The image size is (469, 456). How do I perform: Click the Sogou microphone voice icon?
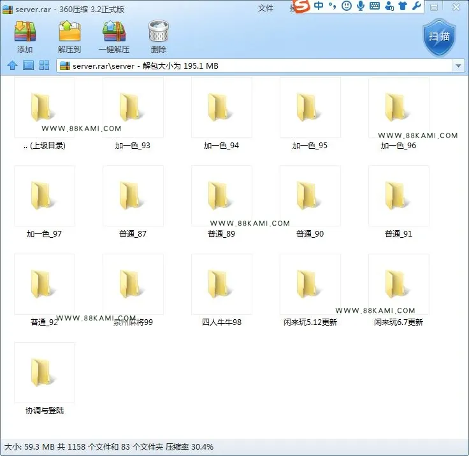361,6
